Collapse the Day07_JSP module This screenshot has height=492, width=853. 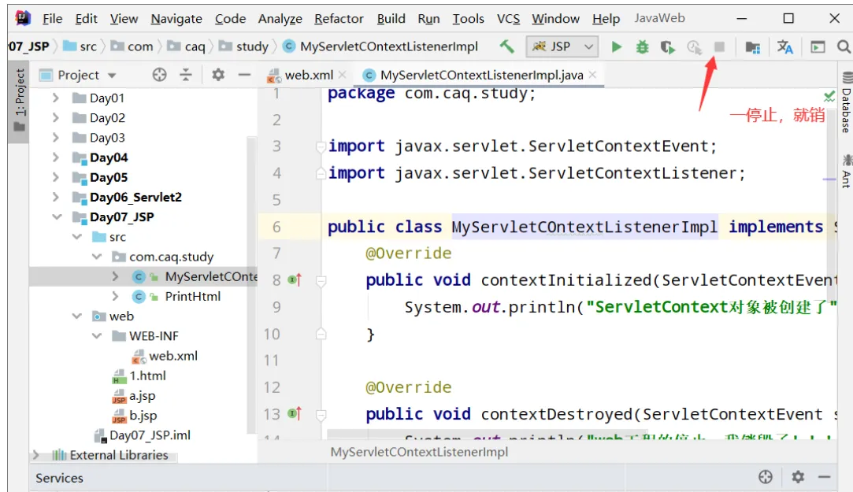57,216
